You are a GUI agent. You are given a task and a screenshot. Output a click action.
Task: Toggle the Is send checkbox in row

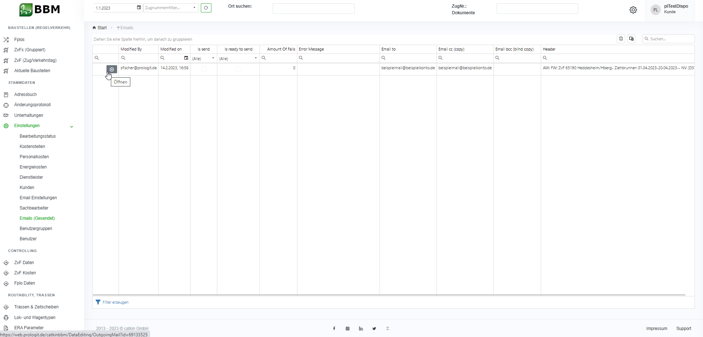(204, 69)
